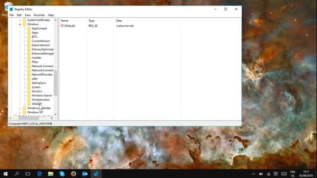The height and width of the screenshot is (178, 317).
Task: Select the WorkplaceJoin folder icon
Action: (x=29, y=100)
